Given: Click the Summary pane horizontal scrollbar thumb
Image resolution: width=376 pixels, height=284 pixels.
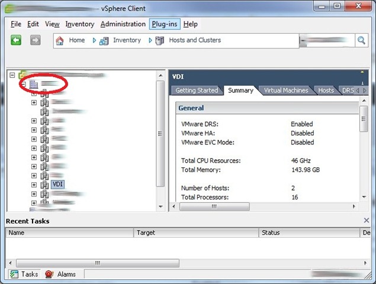Looking at the screenshot, I should [214, 206].
